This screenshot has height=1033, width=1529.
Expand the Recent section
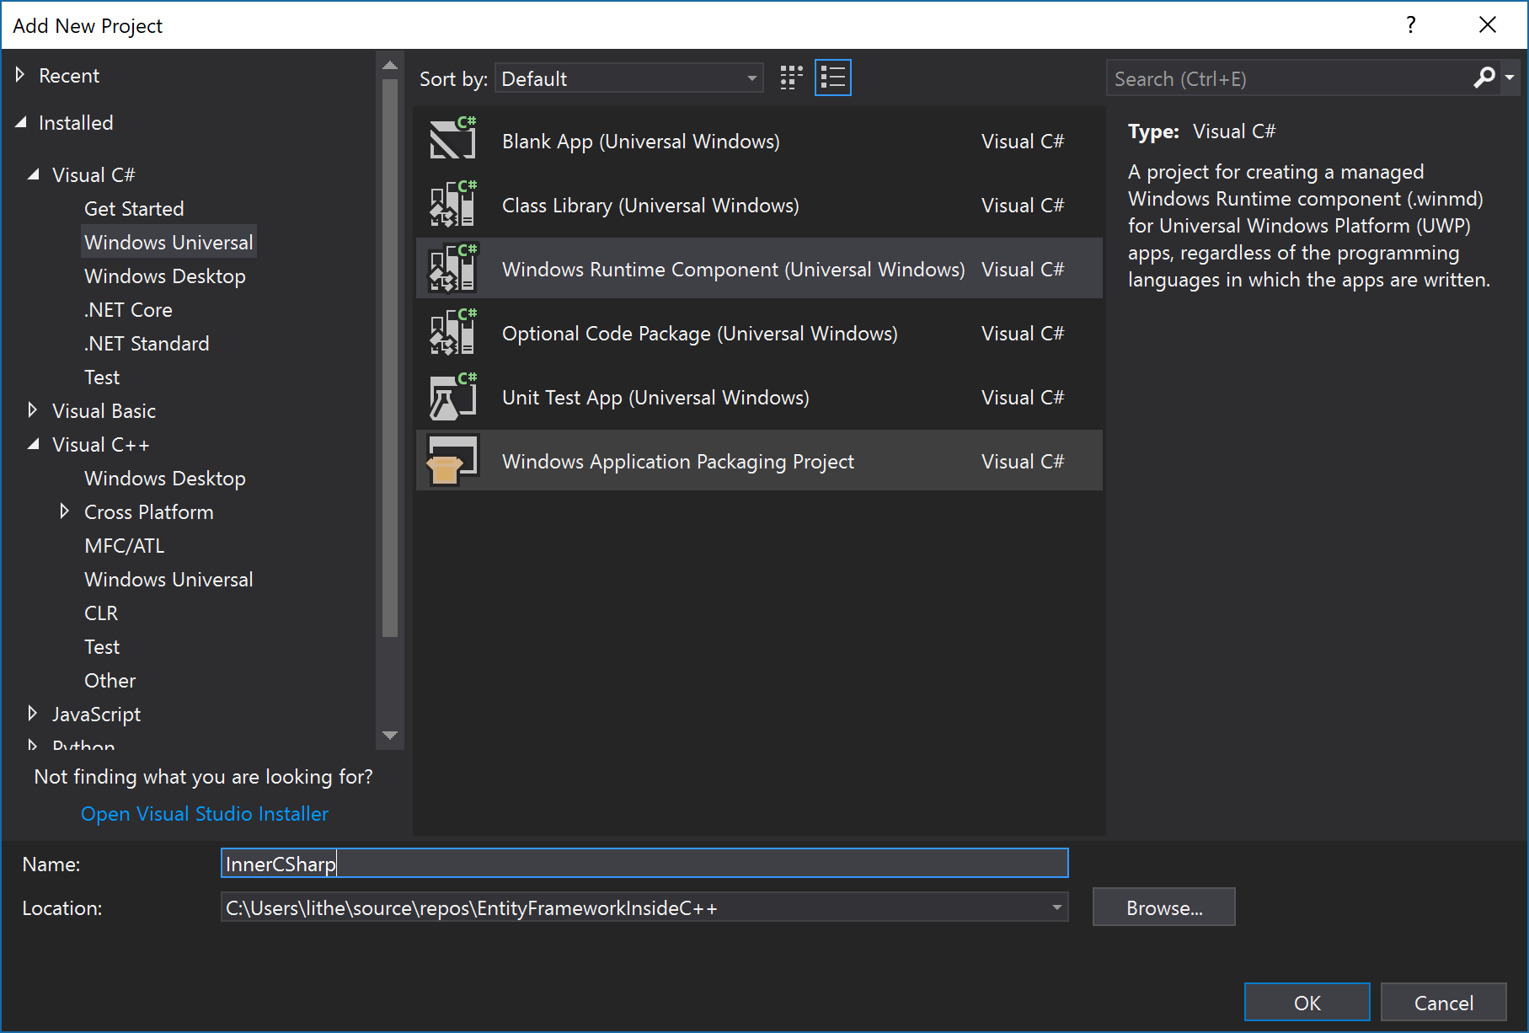pyautogui.click(x=21, y=74)
